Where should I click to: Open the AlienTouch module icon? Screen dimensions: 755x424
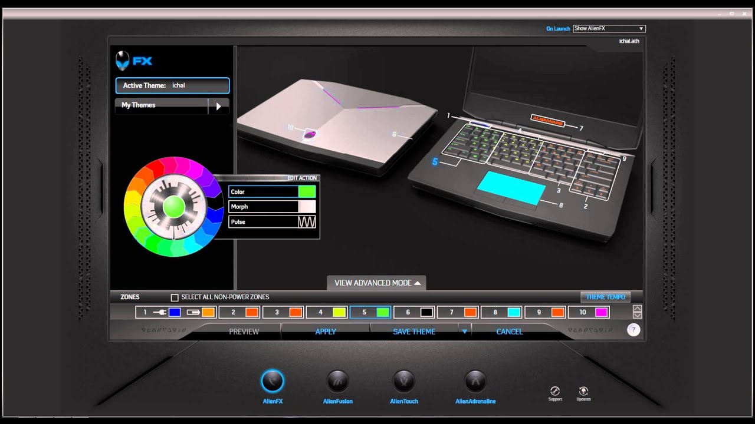tap(404, 382)
